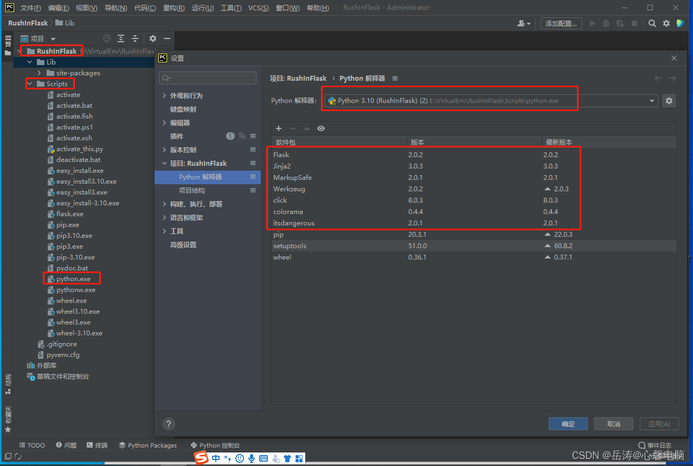This screenshot has height=466, width=693.
Task: Open the 工具(T) menu
Action: click(x=231, y=8)
